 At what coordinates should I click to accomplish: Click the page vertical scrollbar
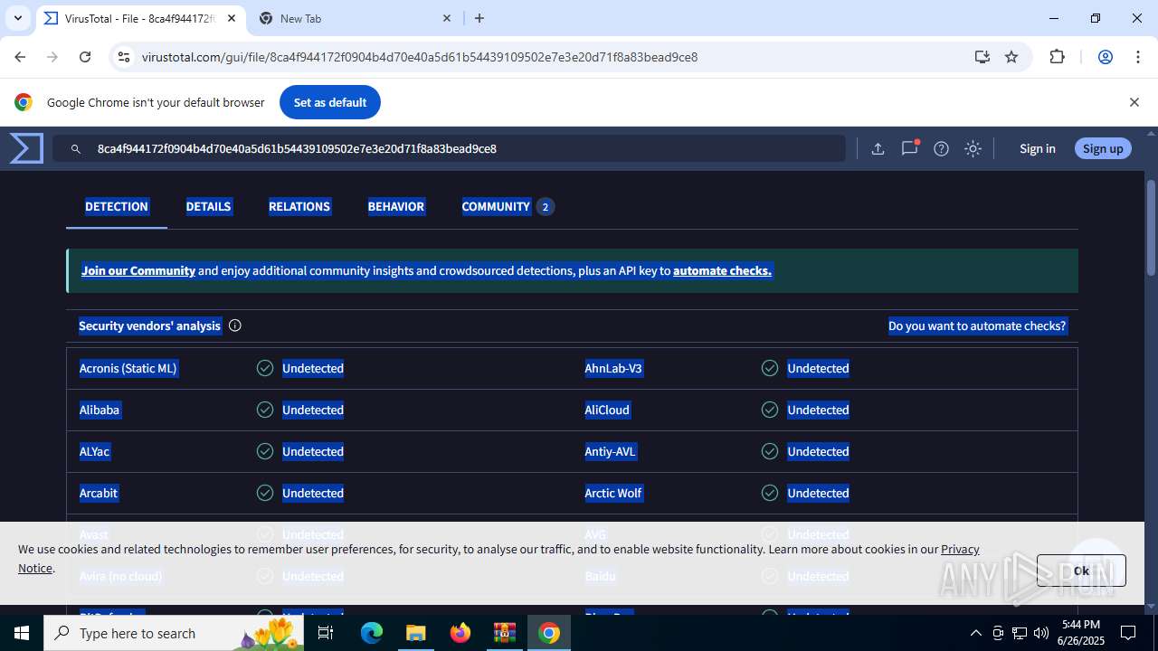point(1151,226)
